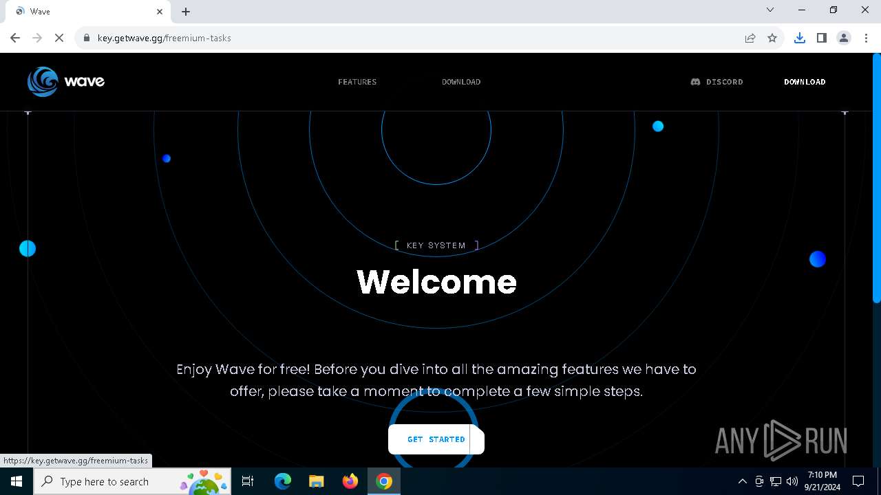The height and width of the screenshot is (495, 881).
Task: Open File Explorer from taskbar
Action: (316, 481)
